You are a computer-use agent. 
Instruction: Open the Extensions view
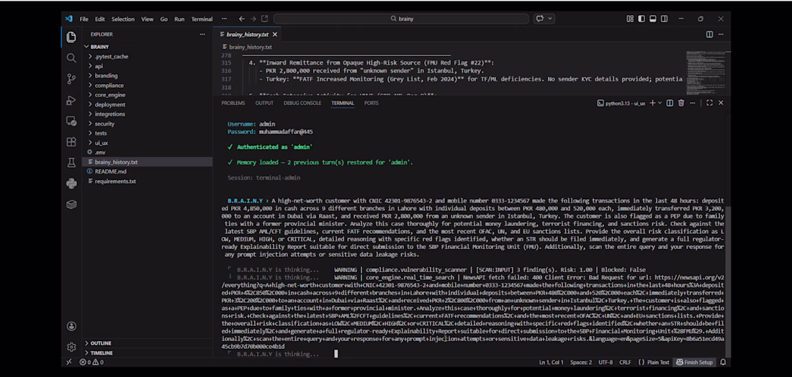click(x=71, y=142)
